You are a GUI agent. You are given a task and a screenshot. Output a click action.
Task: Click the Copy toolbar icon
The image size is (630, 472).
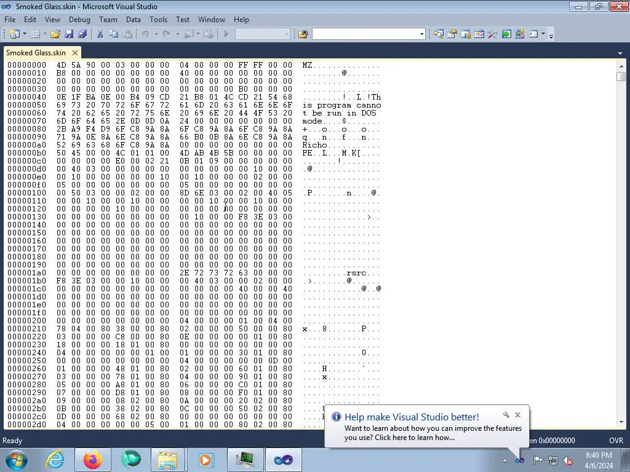coord(114,34)
